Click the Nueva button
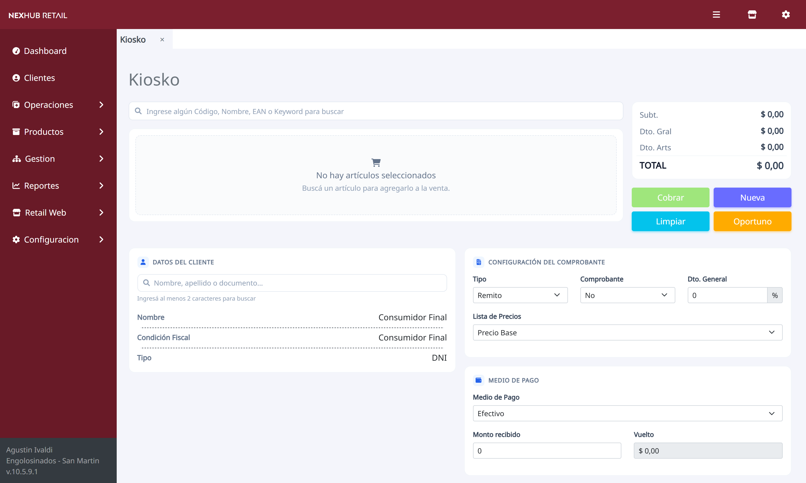 coord(752,197)
